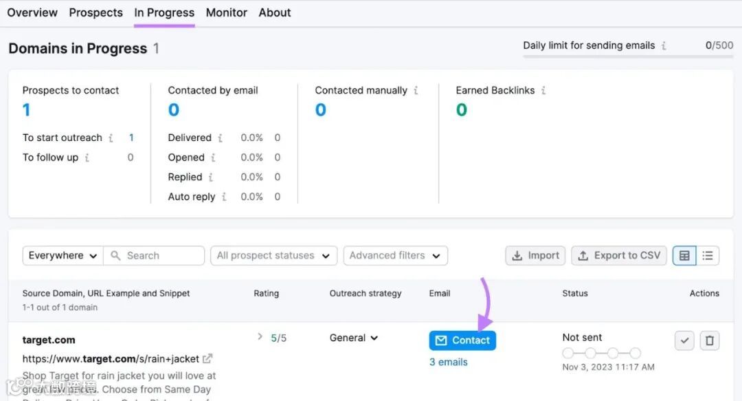Click info icon beside Daily limit
The height and width of the screenshot is (401, 742).
point(664,45)
